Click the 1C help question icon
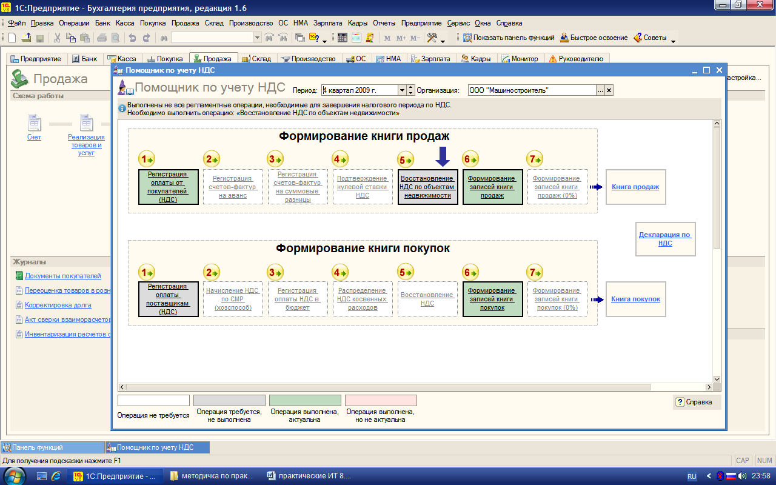The height and width of the screenshot is (485, 776). coord(313,38)
